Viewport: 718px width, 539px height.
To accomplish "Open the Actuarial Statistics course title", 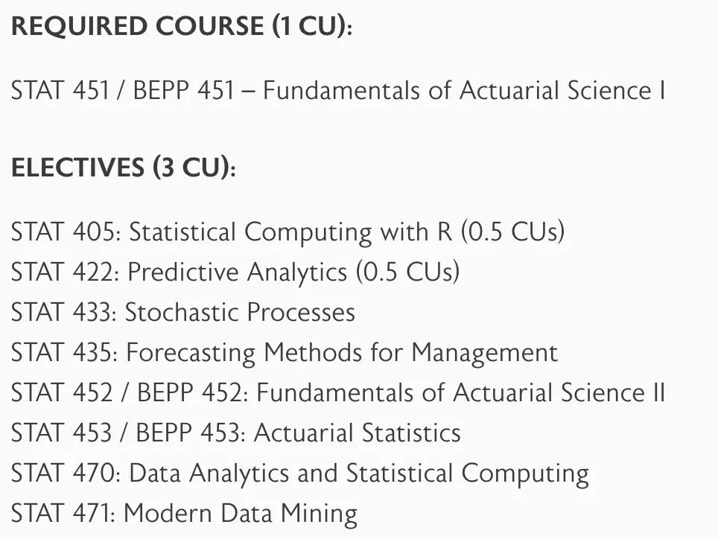I will coord(358,433).
